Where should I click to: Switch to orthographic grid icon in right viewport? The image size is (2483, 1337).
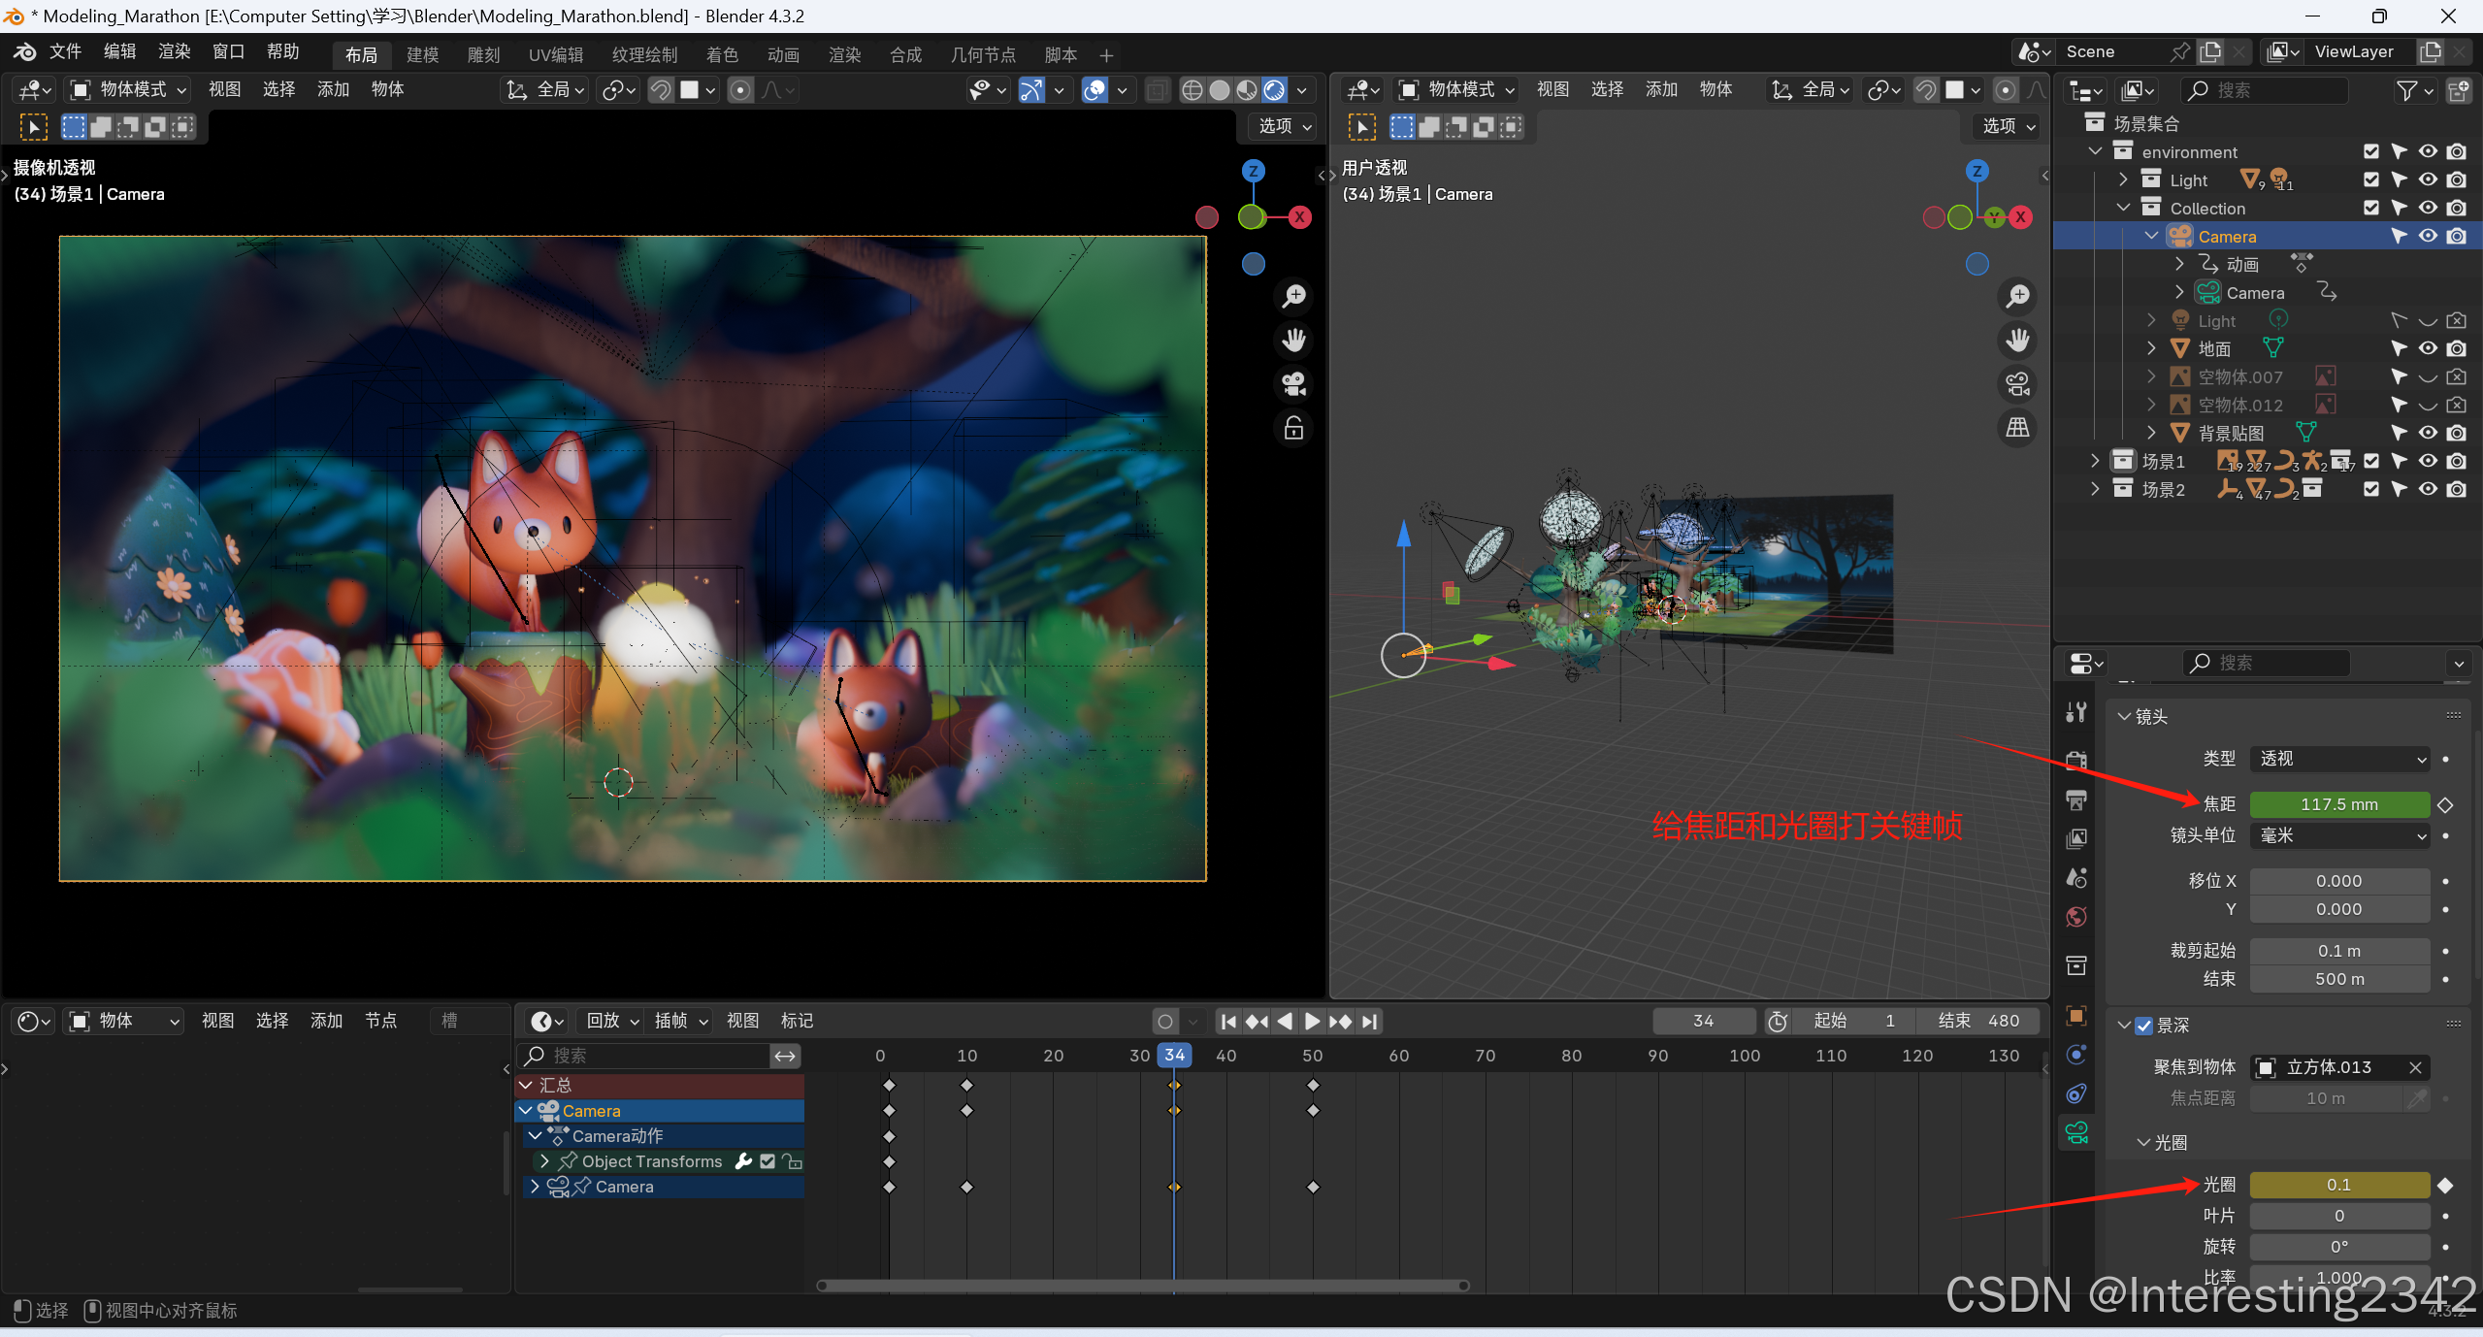pos(2017,427)
